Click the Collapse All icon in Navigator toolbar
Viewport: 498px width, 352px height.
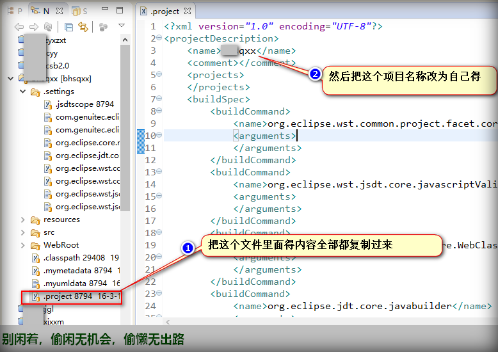point(68,28)
